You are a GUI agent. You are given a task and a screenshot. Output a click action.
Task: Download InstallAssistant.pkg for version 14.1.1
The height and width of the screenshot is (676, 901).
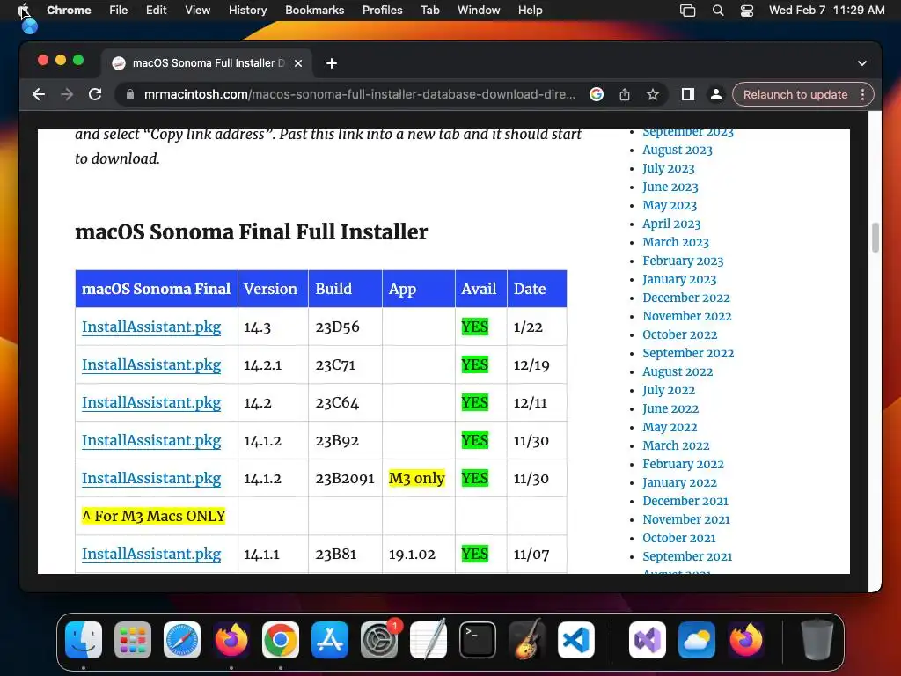tap(151, 555)
